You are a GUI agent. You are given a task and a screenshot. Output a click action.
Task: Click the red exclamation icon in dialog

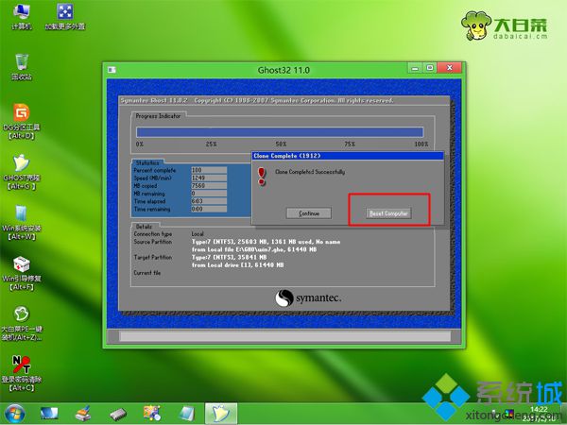(262, 177)
